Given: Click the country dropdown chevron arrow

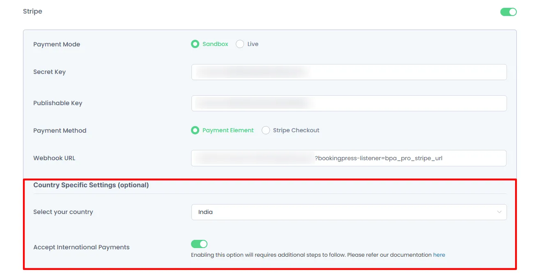Looking at the screenshot, I should pos(499,212).
